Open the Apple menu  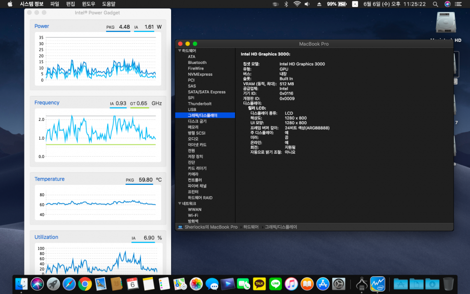[x=10, y=4]
